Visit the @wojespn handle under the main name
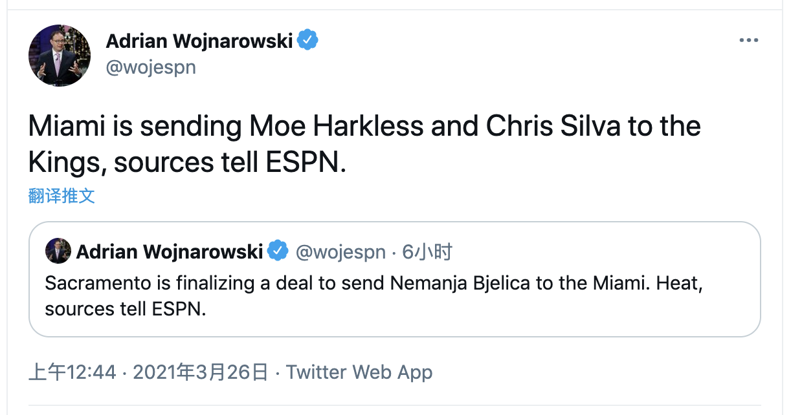 [x=151, y=67]
